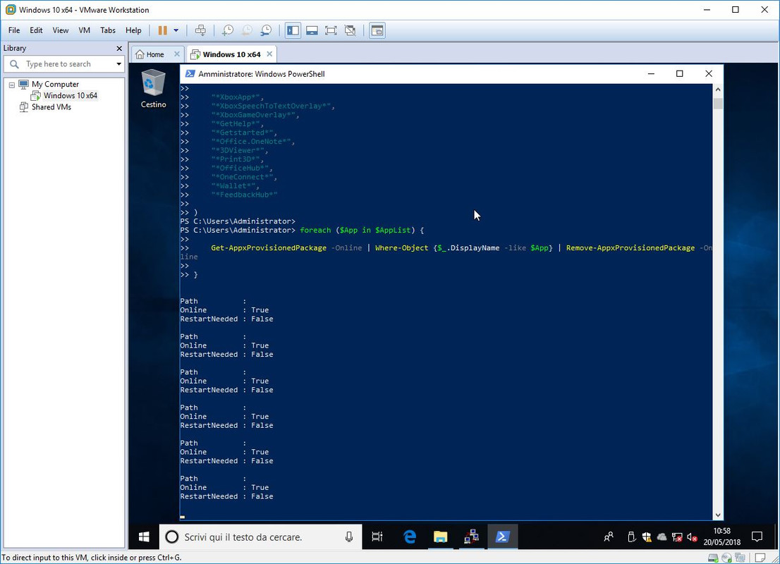Open File Explorer from the taskbar
This screenshot has width=780, height=564.
(440, 537)
